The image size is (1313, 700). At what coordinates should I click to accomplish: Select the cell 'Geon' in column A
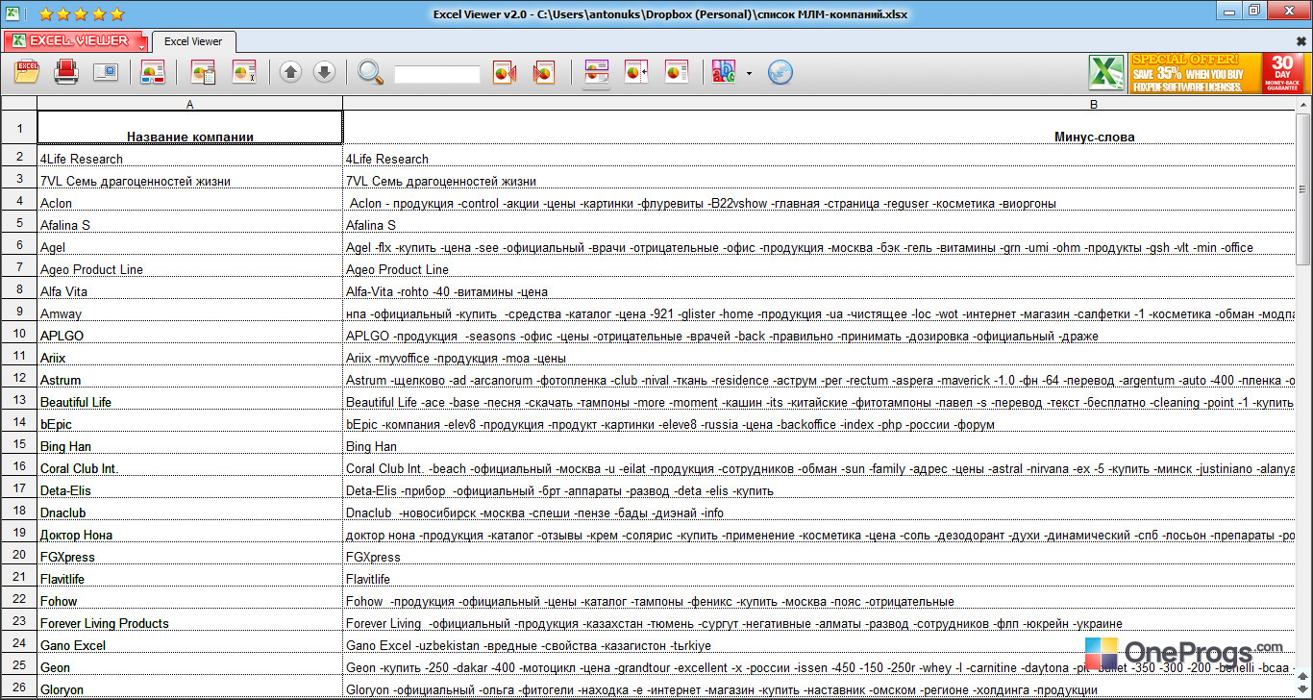(x=189, y=665)
